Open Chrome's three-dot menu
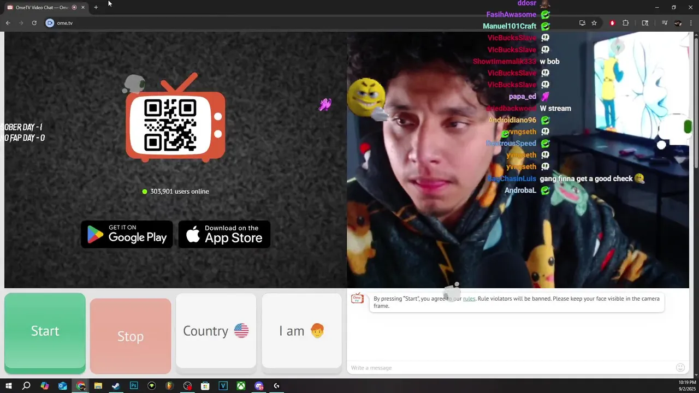 tap(691, 23)
